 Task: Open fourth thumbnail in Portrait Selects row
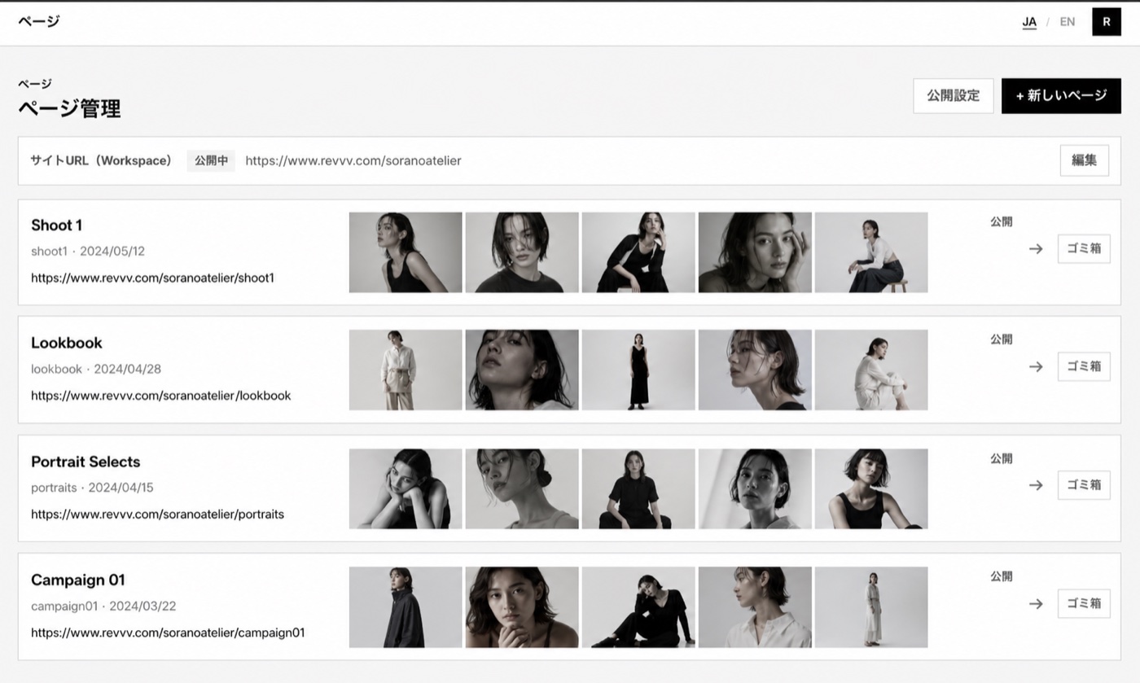(x=755, y=488)
